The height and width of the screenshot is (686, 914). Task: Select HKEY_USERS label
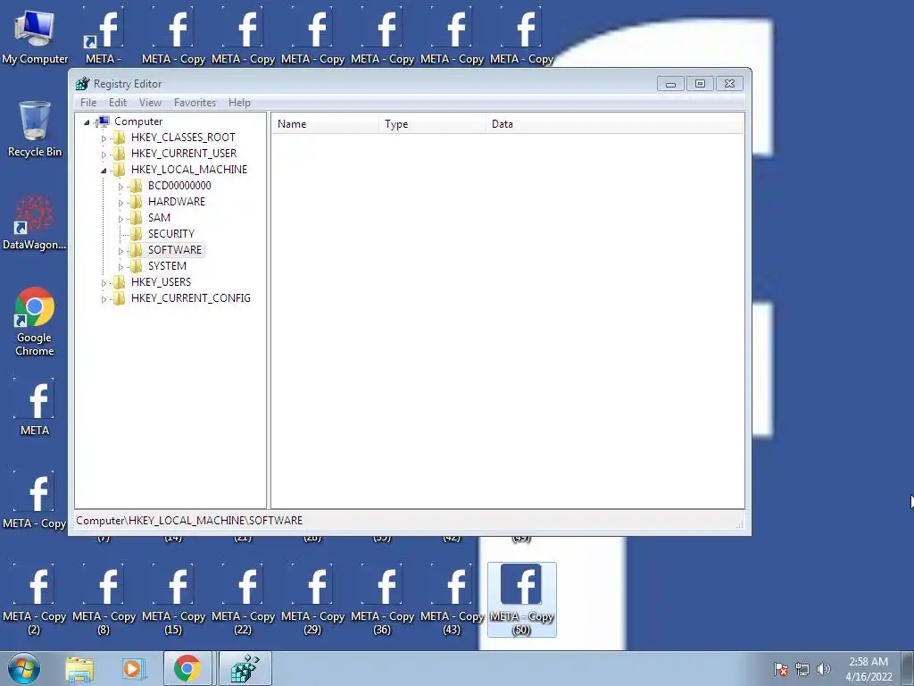[x=161, y=281]
